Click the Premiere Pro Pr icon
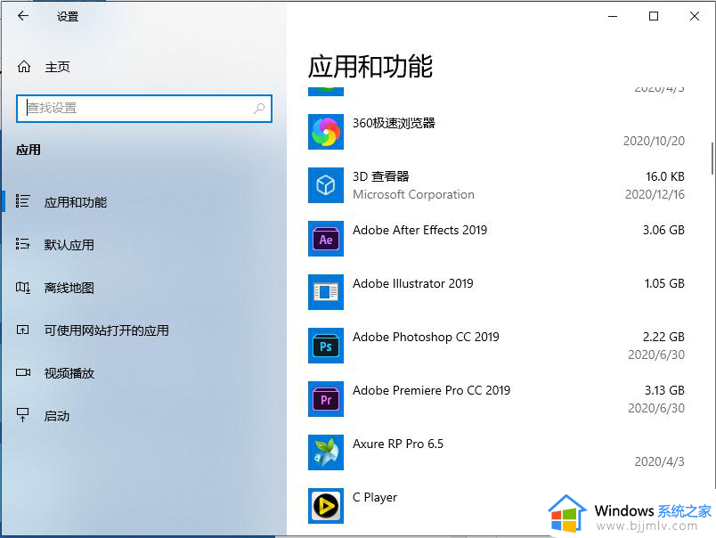 [326, 399]
